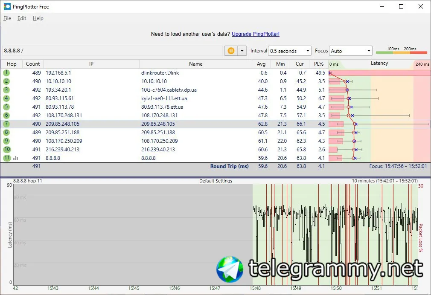Viewport: 431px width, 295px height.
Task: Click the hop 8 green circle icon
Action: pos(6,133)
